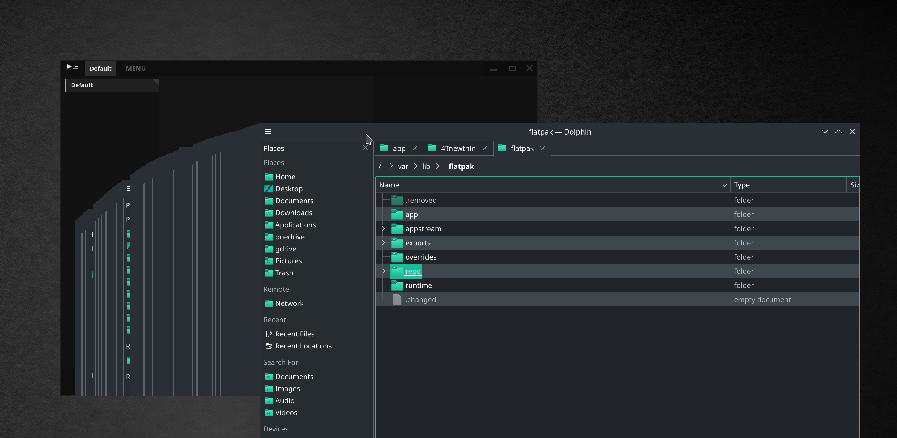Open Trash from the Places sidebar

click(284, 273)
